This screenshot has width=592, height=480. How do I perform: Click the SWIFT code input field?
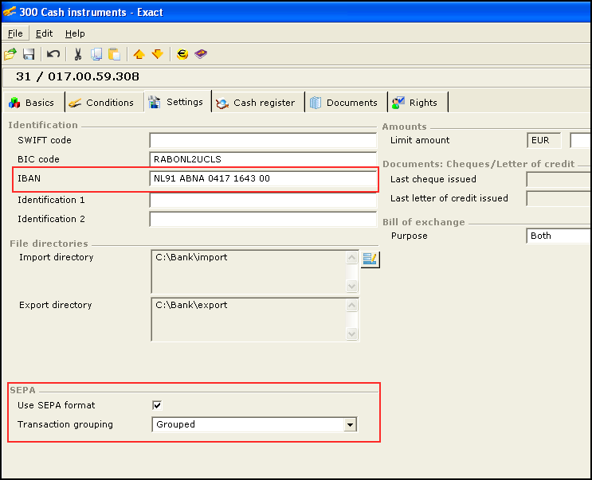tap(263, 140)
